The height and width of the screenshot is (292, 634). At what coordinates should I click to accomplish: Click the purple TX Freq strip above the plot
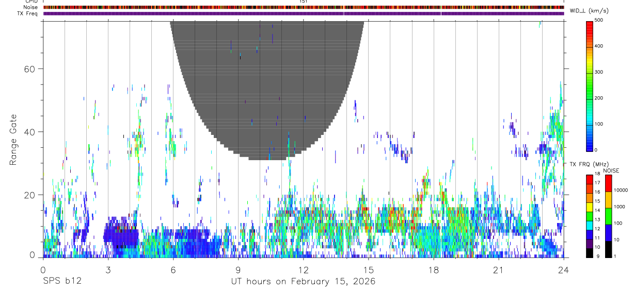(303, 13)
